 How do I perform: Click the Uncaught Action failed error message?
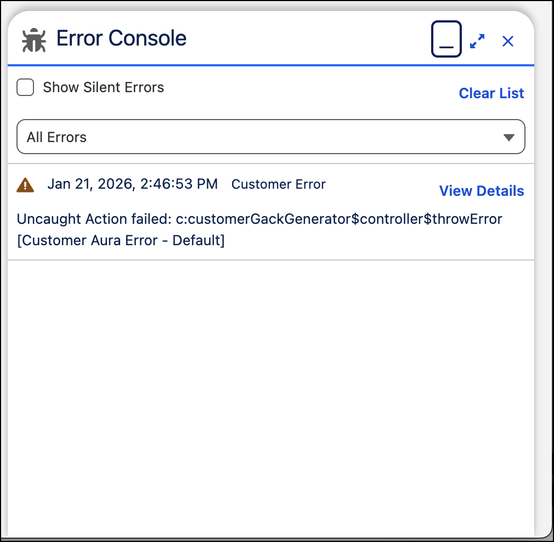point(259,230)
